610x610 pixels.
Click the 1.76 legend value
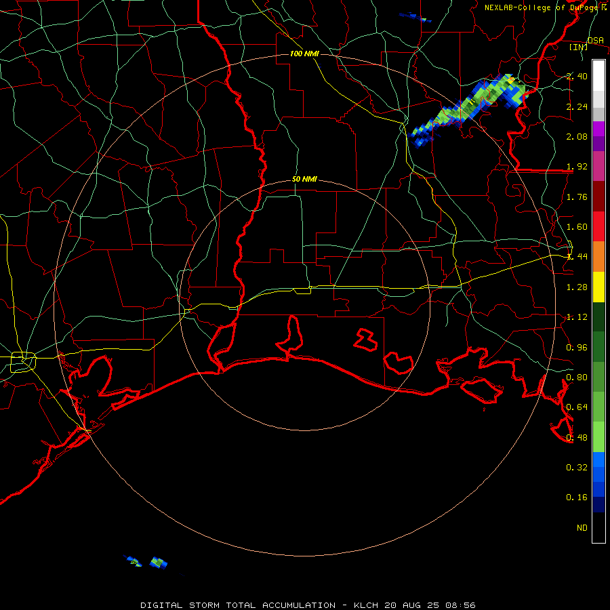tap(577, 197)
